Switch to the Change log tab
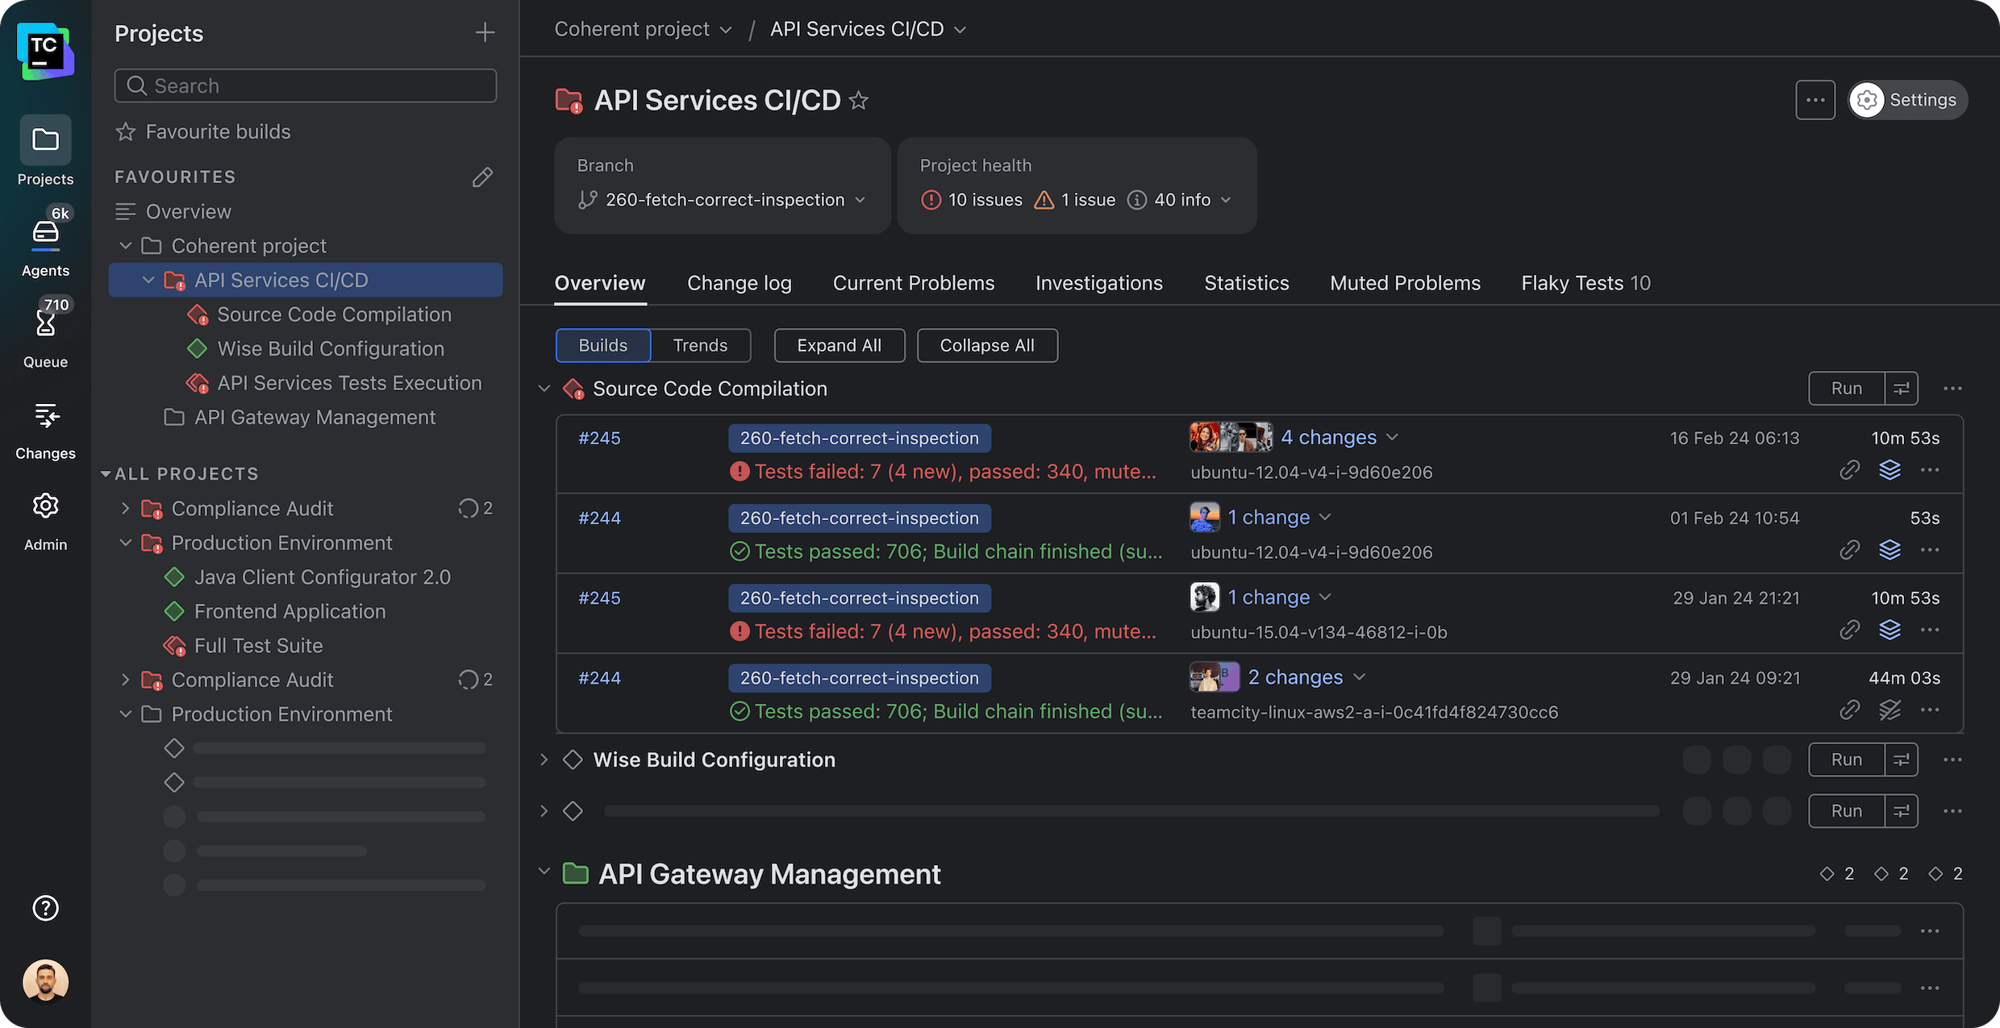2000x1028 pixels. click(x=739, y=283)
